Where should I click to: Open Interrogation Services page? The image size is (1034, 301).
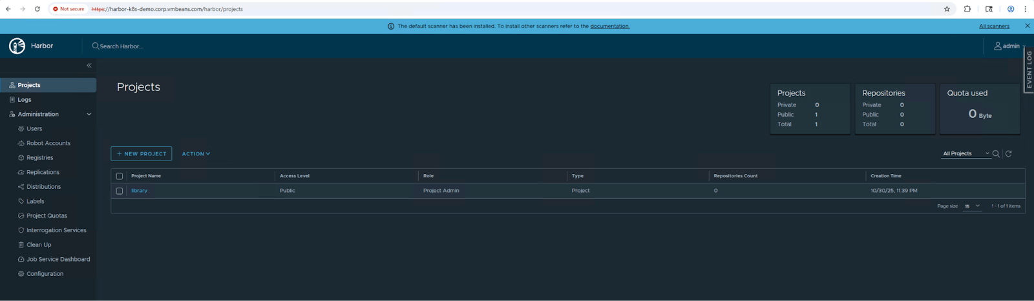56,230
